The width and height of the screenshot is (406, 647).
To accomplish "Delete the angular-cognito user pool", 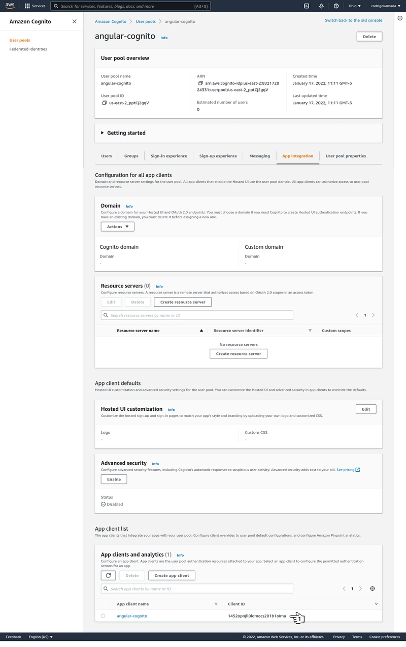I will (x=369, y=37).
